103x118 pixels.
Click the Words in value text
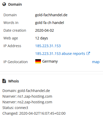click(49, 23)
